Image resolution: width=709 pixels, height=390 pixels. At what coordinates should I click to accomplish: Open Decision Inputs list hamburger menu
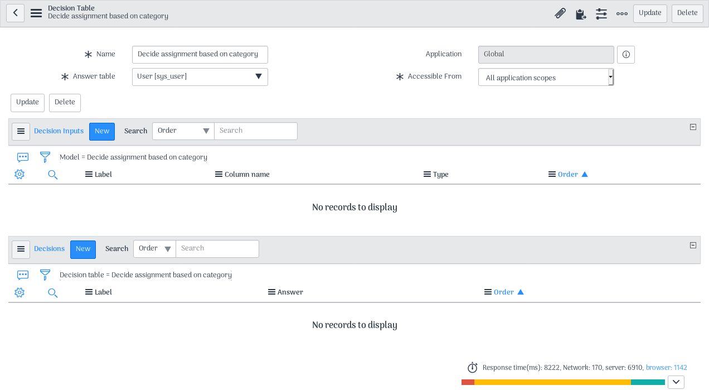pyautogui.click(x=21, y=132)
